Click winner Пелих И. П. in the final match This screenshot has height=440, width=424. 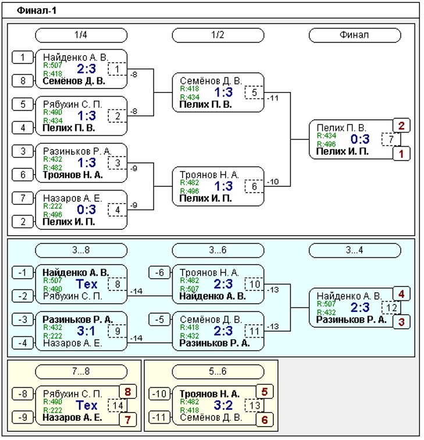(x=343, y=151)
